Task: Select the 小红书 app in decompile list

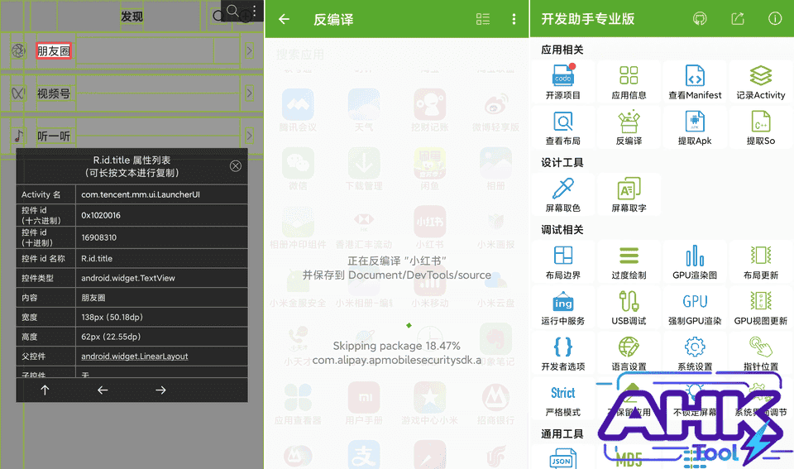Action: pos(430,227)
